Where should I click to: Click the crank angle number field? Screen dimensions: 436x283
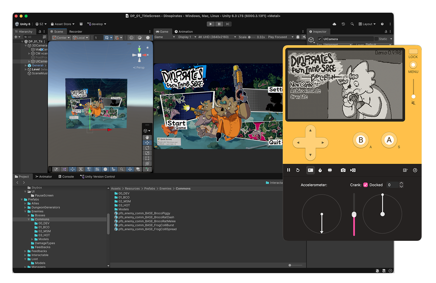(392, 185)
